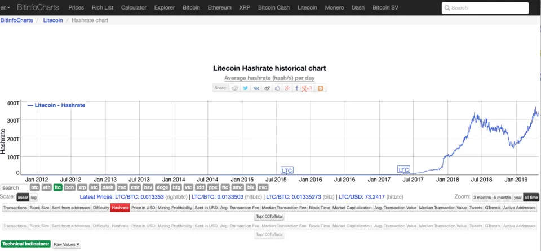Click BitInfoCharts breadcrumb link
This screenshot has height=251, width=541.
[x=16, y=20]
